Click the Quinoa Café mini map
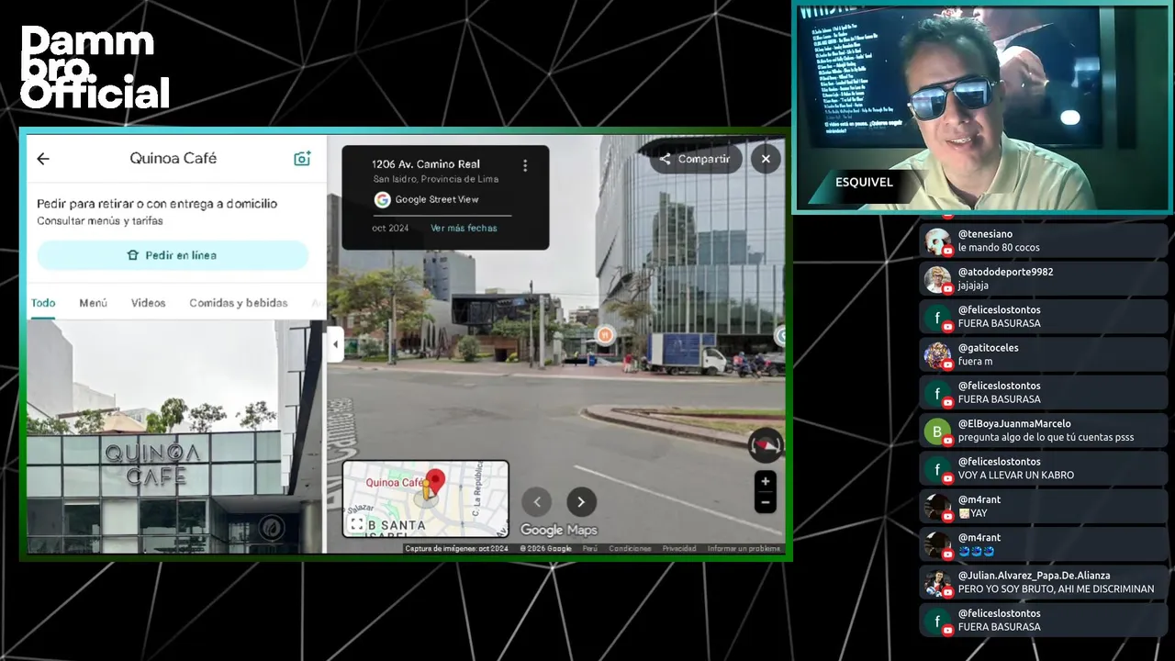Screen dimensions: 1175x661 click(x=425, y=499)
